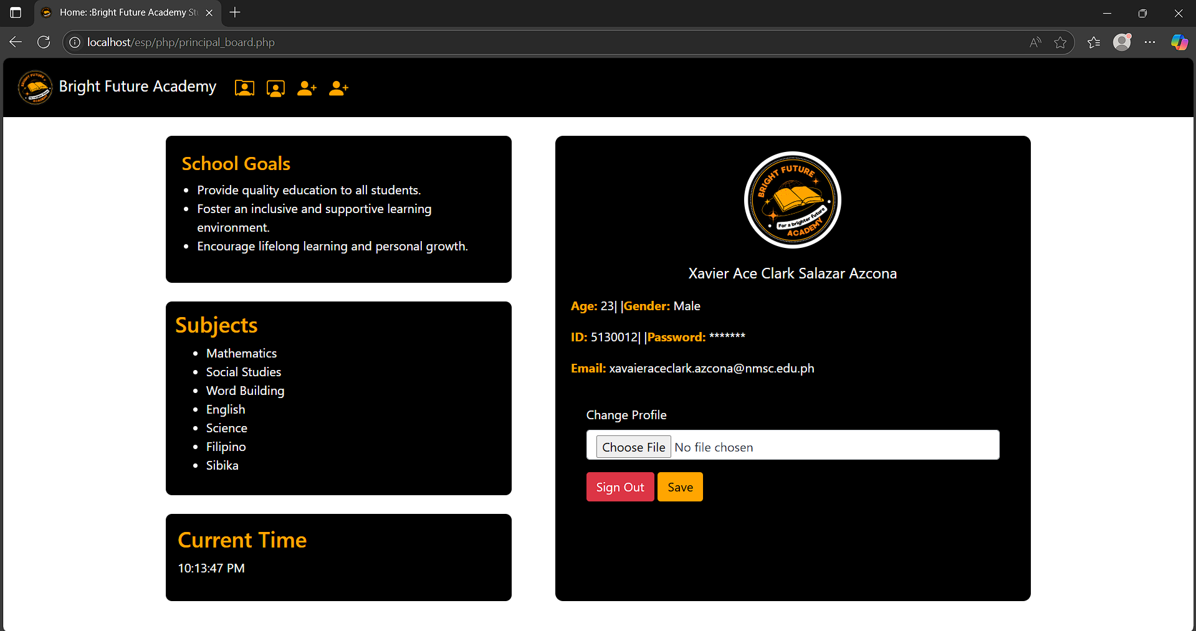Click the school logo image on profile card

coord(792,200)
